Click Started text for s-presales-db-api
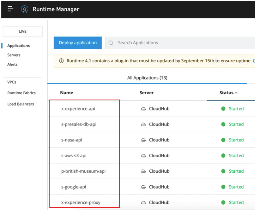 coord(236,124)
